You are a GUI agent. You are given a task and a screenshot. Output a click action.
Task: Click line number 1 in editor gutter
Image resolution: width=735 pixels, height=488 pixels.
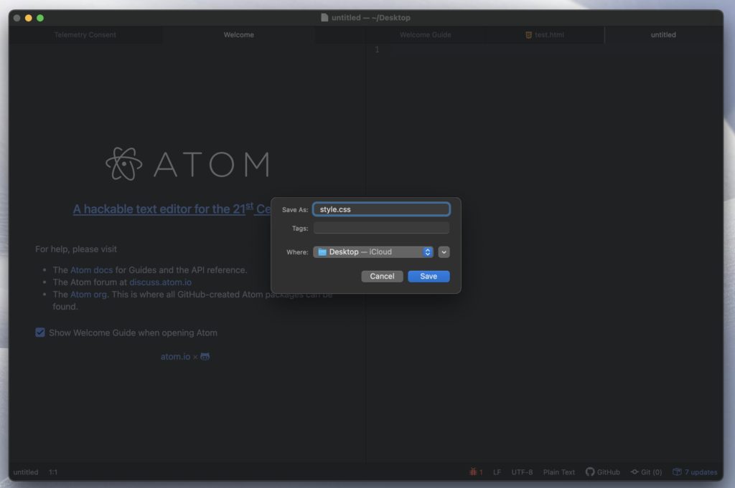tap(377, 49)
